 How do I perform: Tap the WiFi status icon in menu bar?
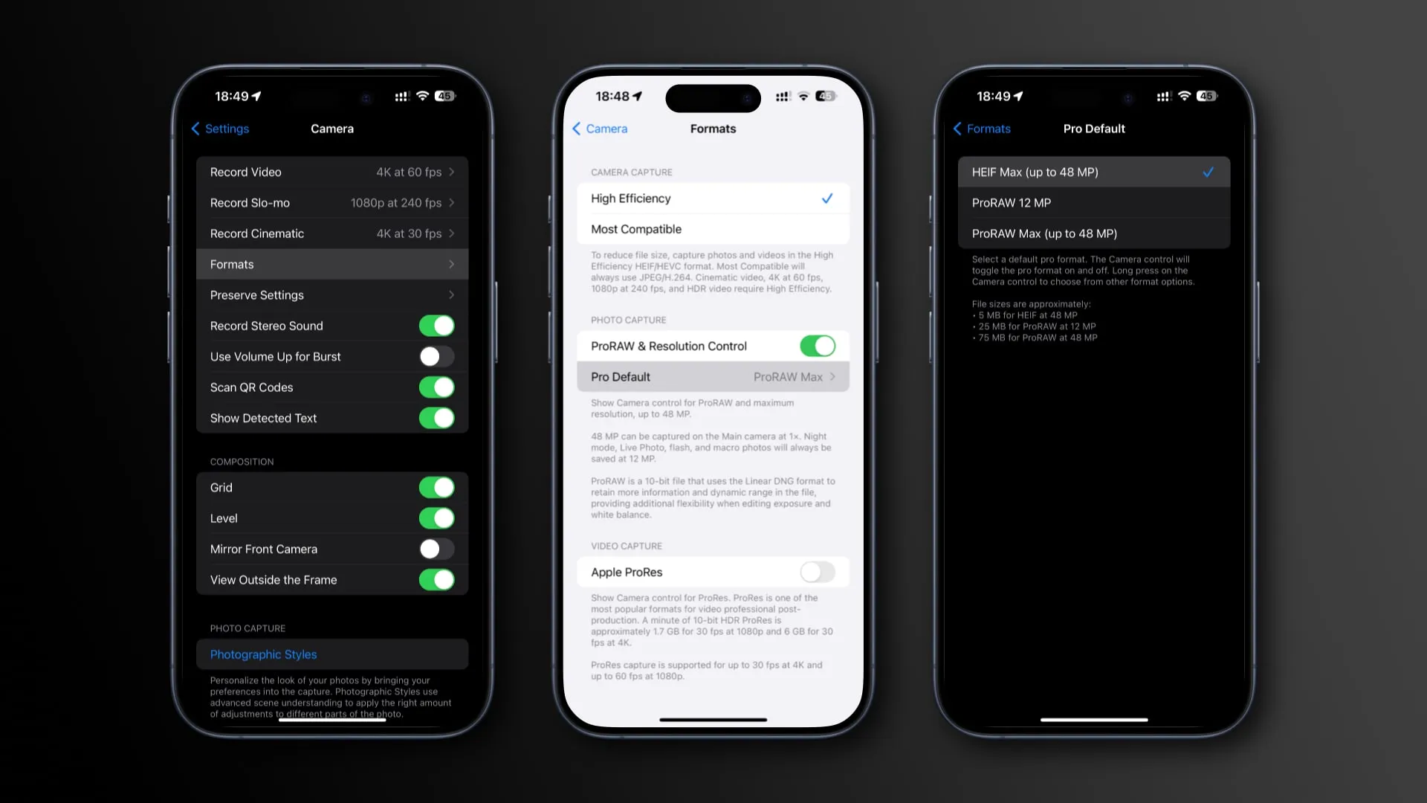point(421,96)
